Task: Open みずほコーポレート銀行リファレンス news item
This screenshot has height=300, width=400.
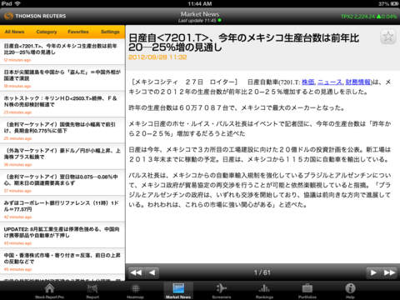Action: click(x=62, y=209)
